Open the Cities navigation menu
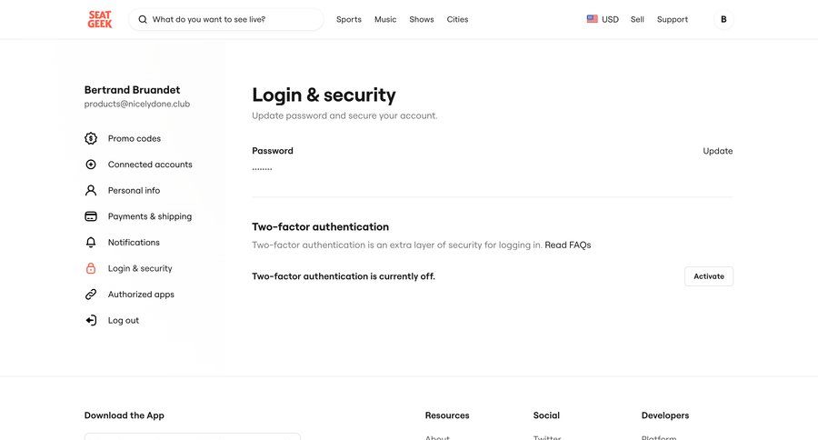This screenshot has width=818, height=440. [x=457, y=19]
